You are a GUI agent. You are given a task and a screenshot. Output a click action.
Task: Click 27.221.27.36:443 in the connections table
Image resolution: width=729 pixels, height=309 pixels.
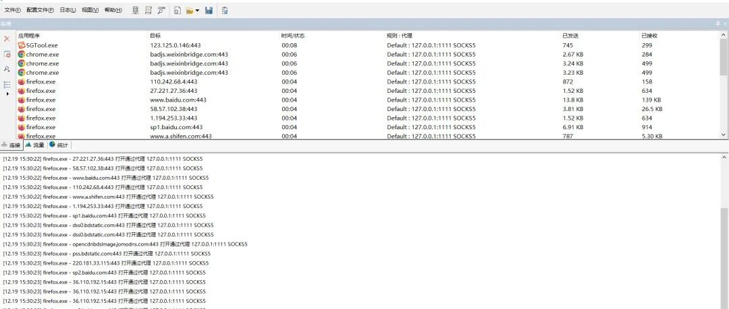click(173, 91)
